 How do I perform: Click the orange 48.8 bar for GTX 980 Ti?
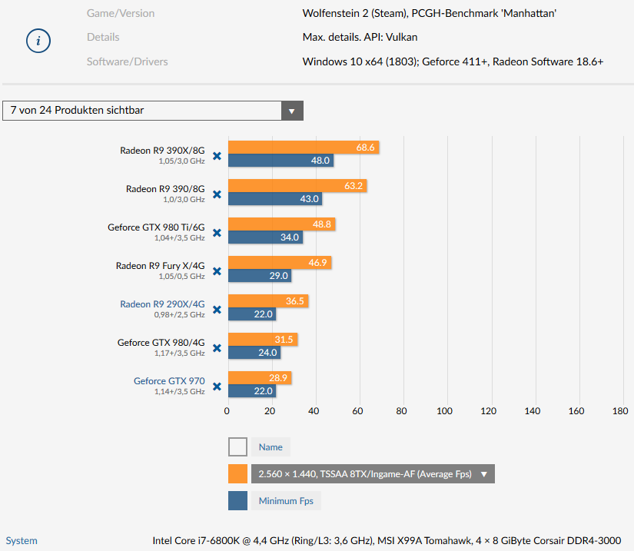point(282,224)
